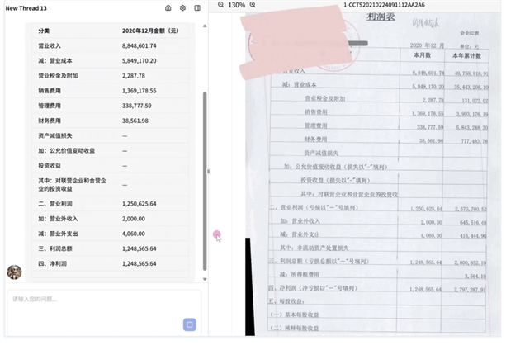This screenshot has height=350, width=506.
Task: Select the 加：营业外收入 row label in chat
Action: pyautogui.click(x=58, y=219)
